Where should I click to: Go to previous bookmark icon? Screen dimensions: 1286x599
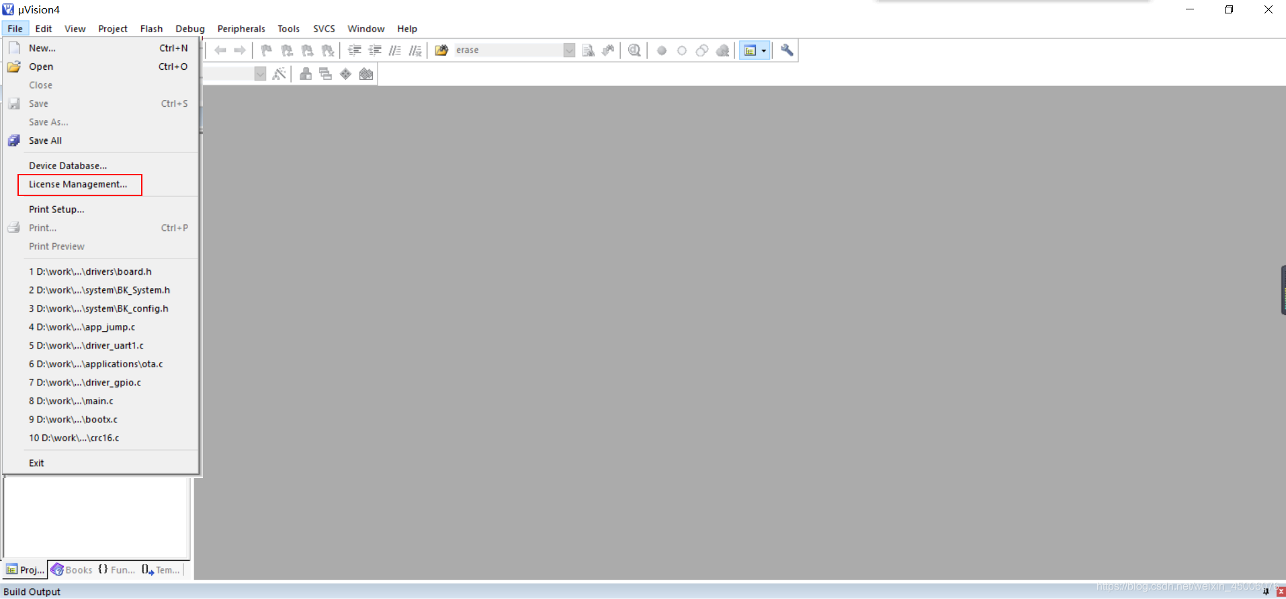coord(287,50)
